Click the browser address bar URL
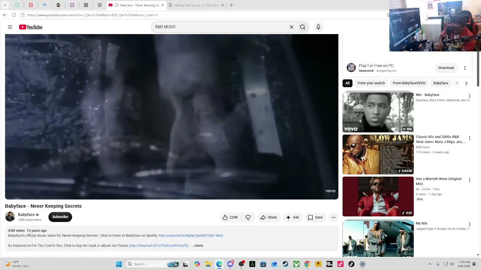Screen dimensions: 481x270 point(92,15)
